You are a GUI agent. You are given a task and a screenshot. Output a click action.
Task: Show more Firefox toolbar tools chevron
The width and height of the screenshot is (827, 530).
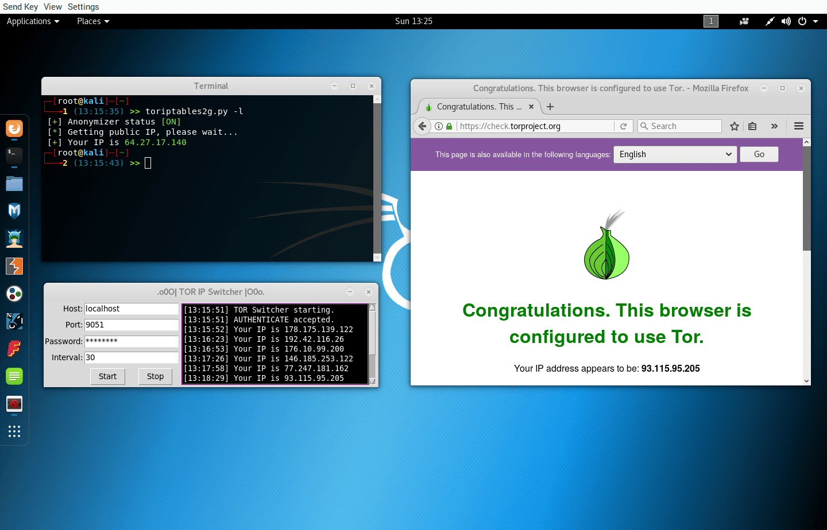point(774,126)
